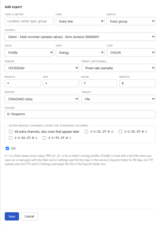Check the 1-1:31.27.0 A channel checkbox
This screenshot has height=225, width=160.
click(x=86, y=131)
